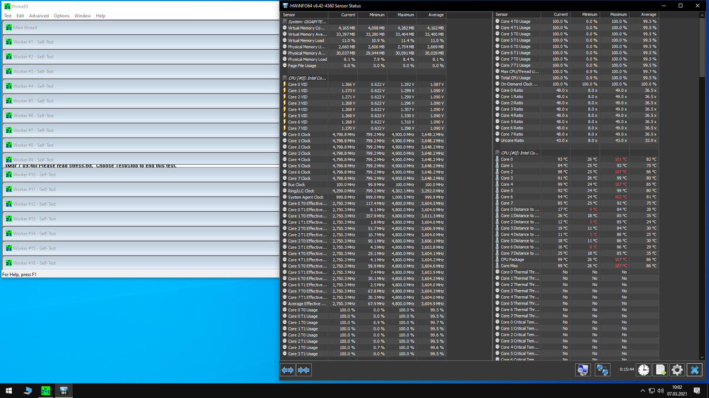
Task: Open the Help menu in Prime95
Action: tap(100, 16)
